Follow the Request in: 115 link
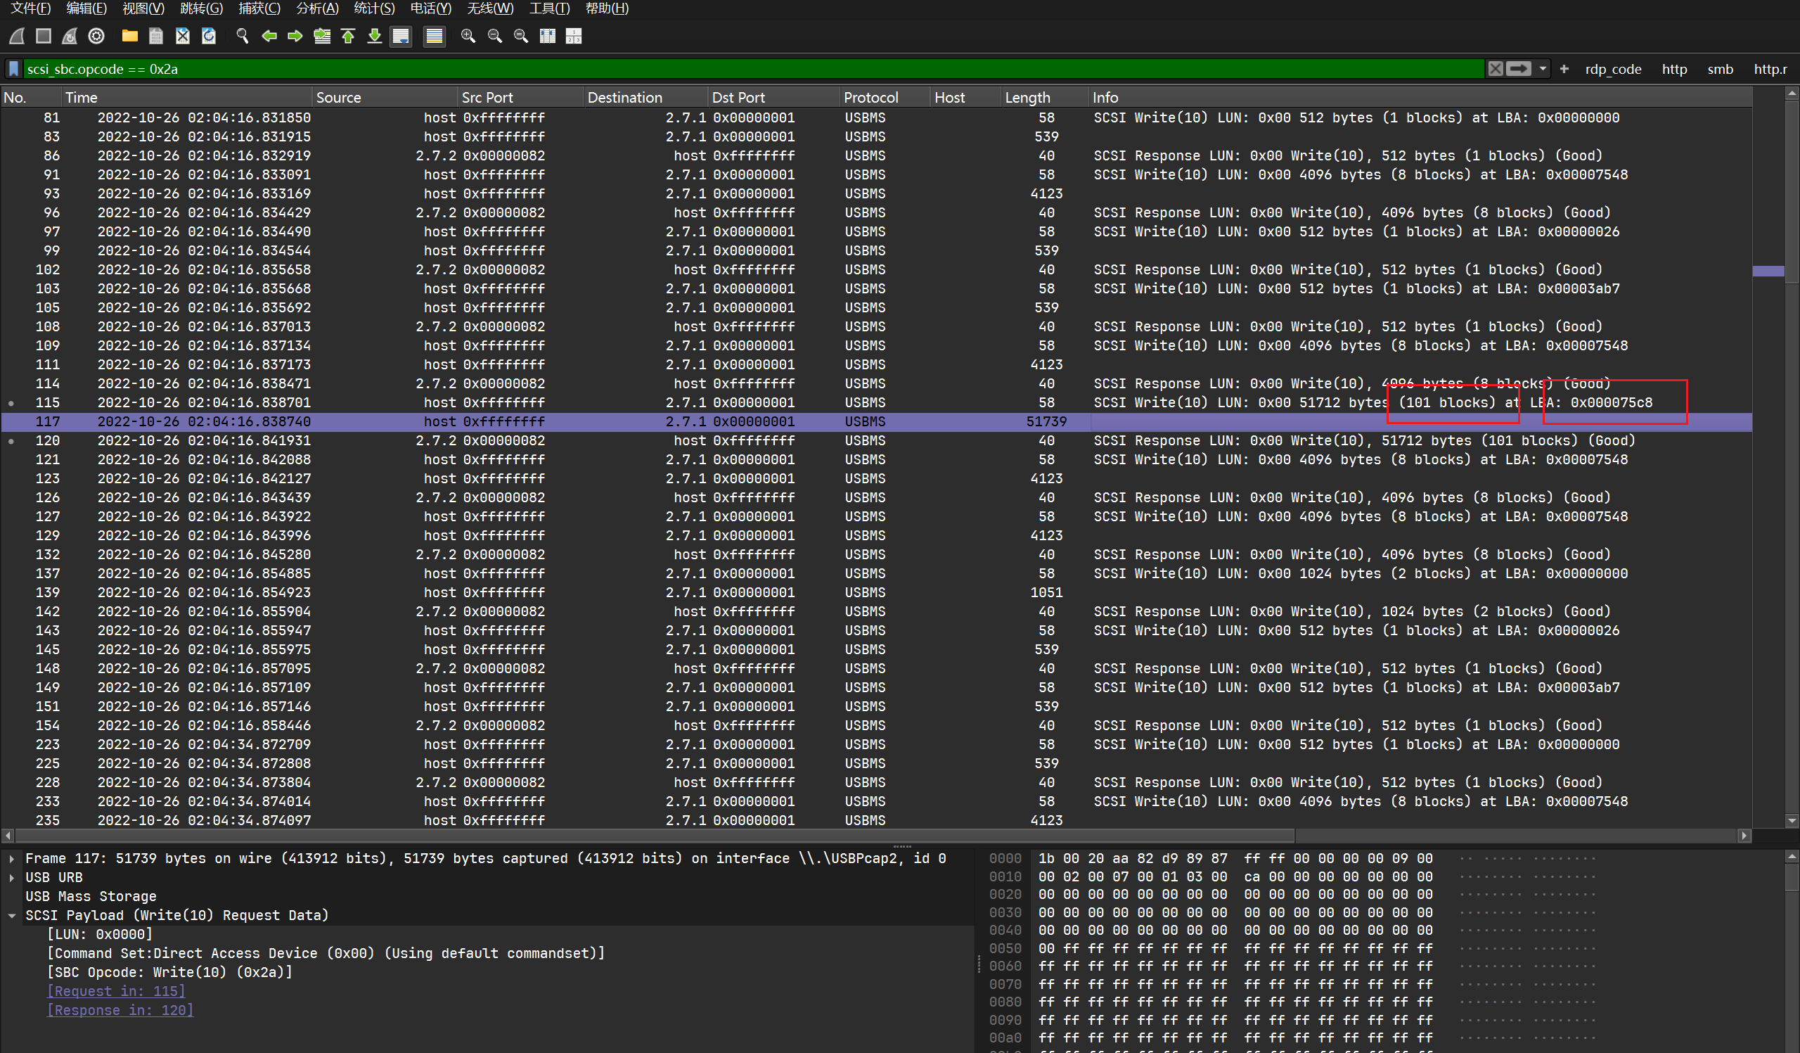Viewport: 1800px width, 1053px height. (x=117, y=992)
